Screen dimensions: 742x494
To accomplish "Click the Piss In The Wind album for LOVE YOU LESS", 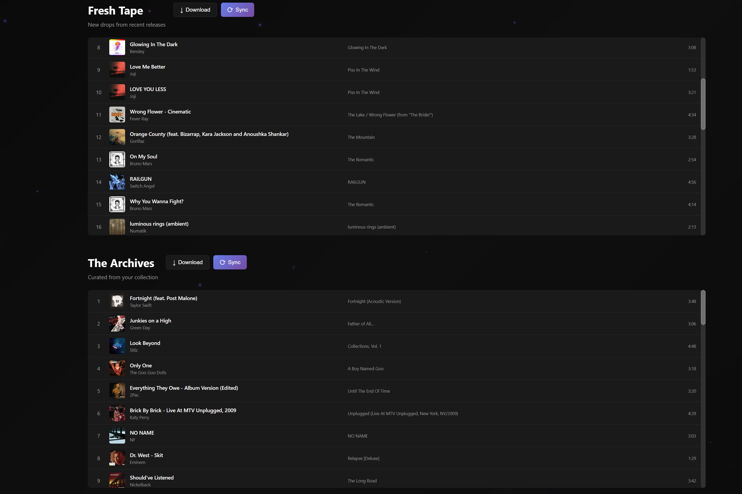I will (363, 92).
